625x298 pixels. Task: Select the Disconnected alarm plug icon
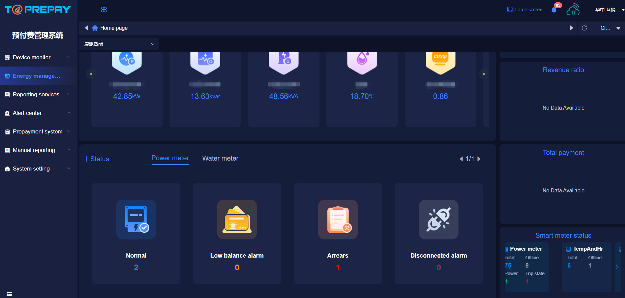tap(439, 220)
